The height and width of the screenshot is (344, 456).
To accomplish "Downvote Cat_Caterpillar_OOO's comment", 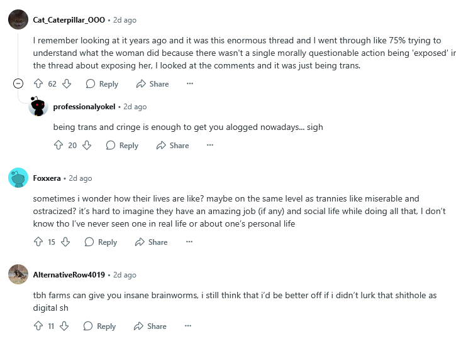I will 67,83.
